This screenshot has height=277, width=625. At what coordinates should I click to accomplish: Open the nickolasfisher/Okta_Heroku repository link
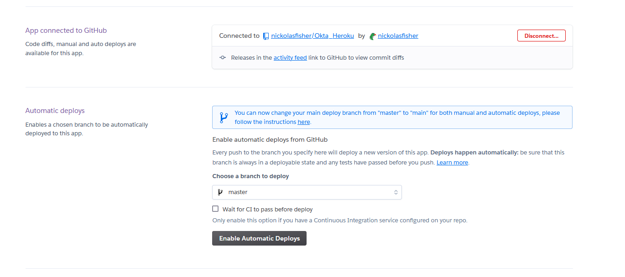click(312, 36)
